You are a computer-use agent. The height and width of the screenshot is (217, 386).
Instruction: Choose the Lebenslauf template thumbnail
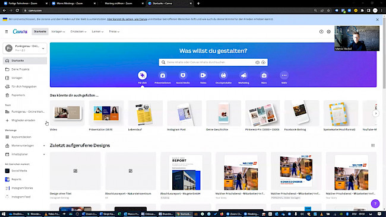[145, 113]
